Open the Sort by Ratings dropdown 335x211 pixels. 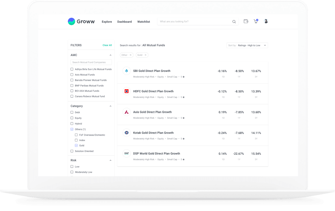click(247, 45)
